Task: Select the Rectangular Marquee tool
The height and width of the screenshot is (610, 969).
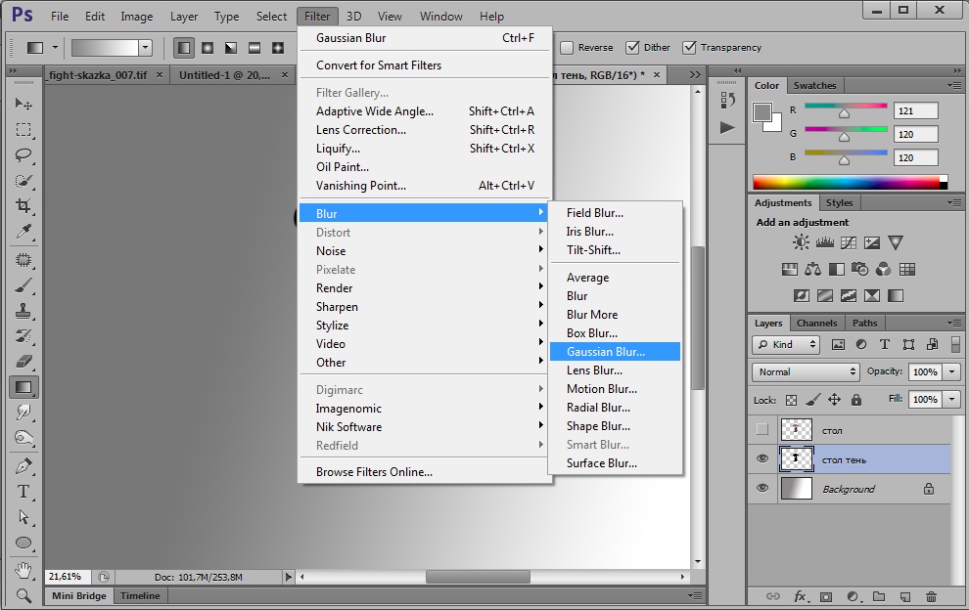Action: 23,130
